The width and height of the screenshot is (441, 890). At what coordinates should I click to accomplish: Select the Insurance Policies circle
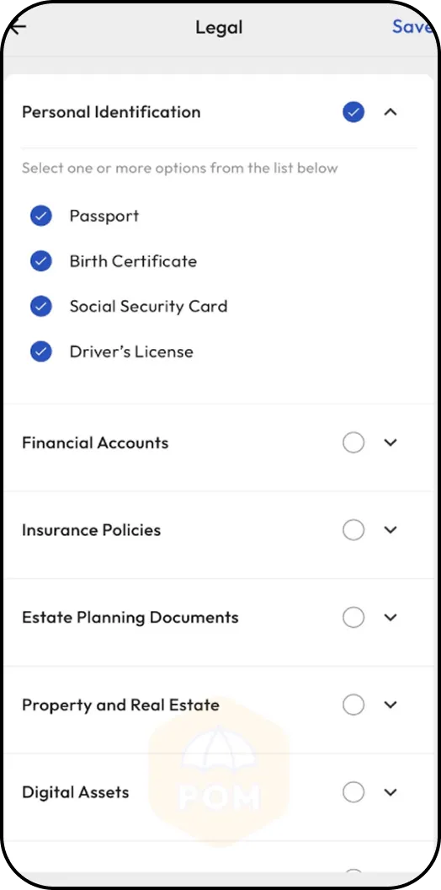click(353, 530)
